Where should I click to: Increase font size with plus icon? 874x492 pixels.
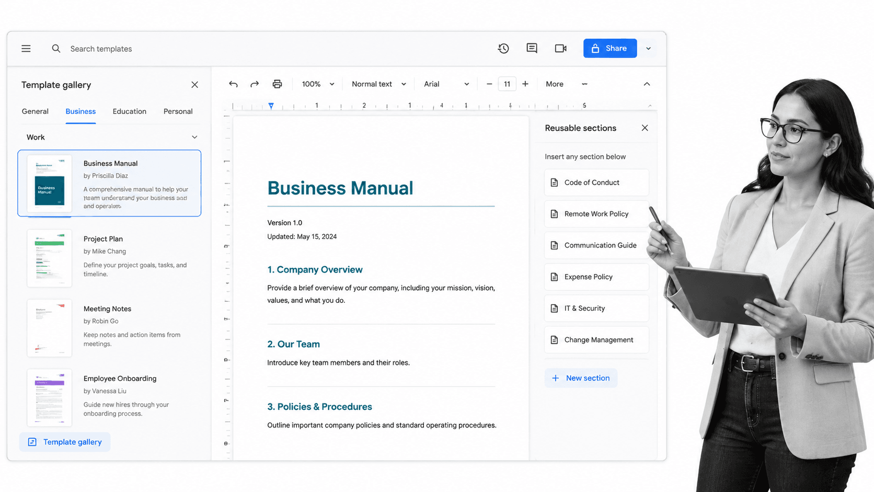click(x=525, y=84)
